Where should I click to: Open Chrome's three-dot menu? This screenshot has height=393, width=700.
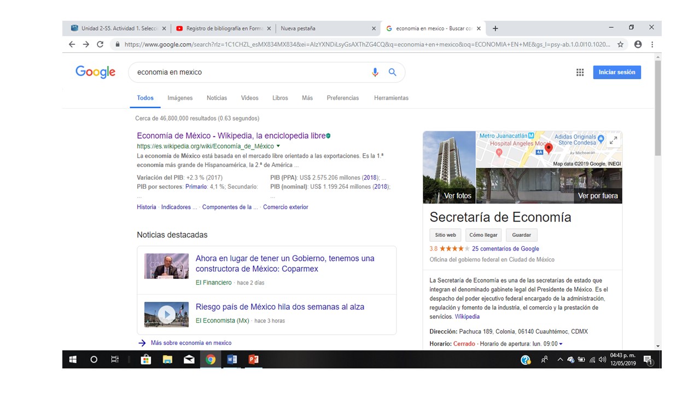click(x=652, y=45)
